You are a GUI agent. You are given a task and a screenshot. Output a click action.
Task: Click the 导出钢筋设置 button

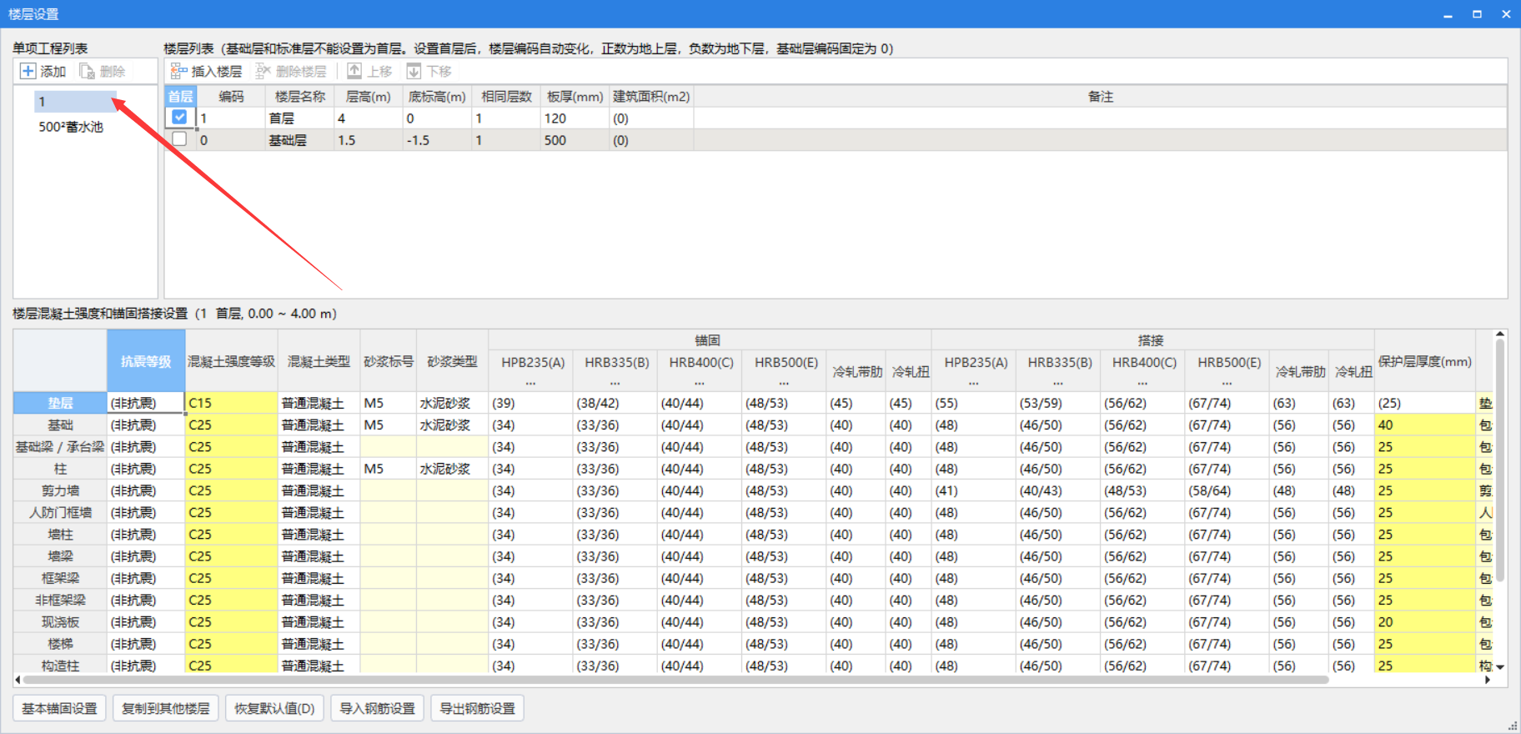click(x=477, y=708)
